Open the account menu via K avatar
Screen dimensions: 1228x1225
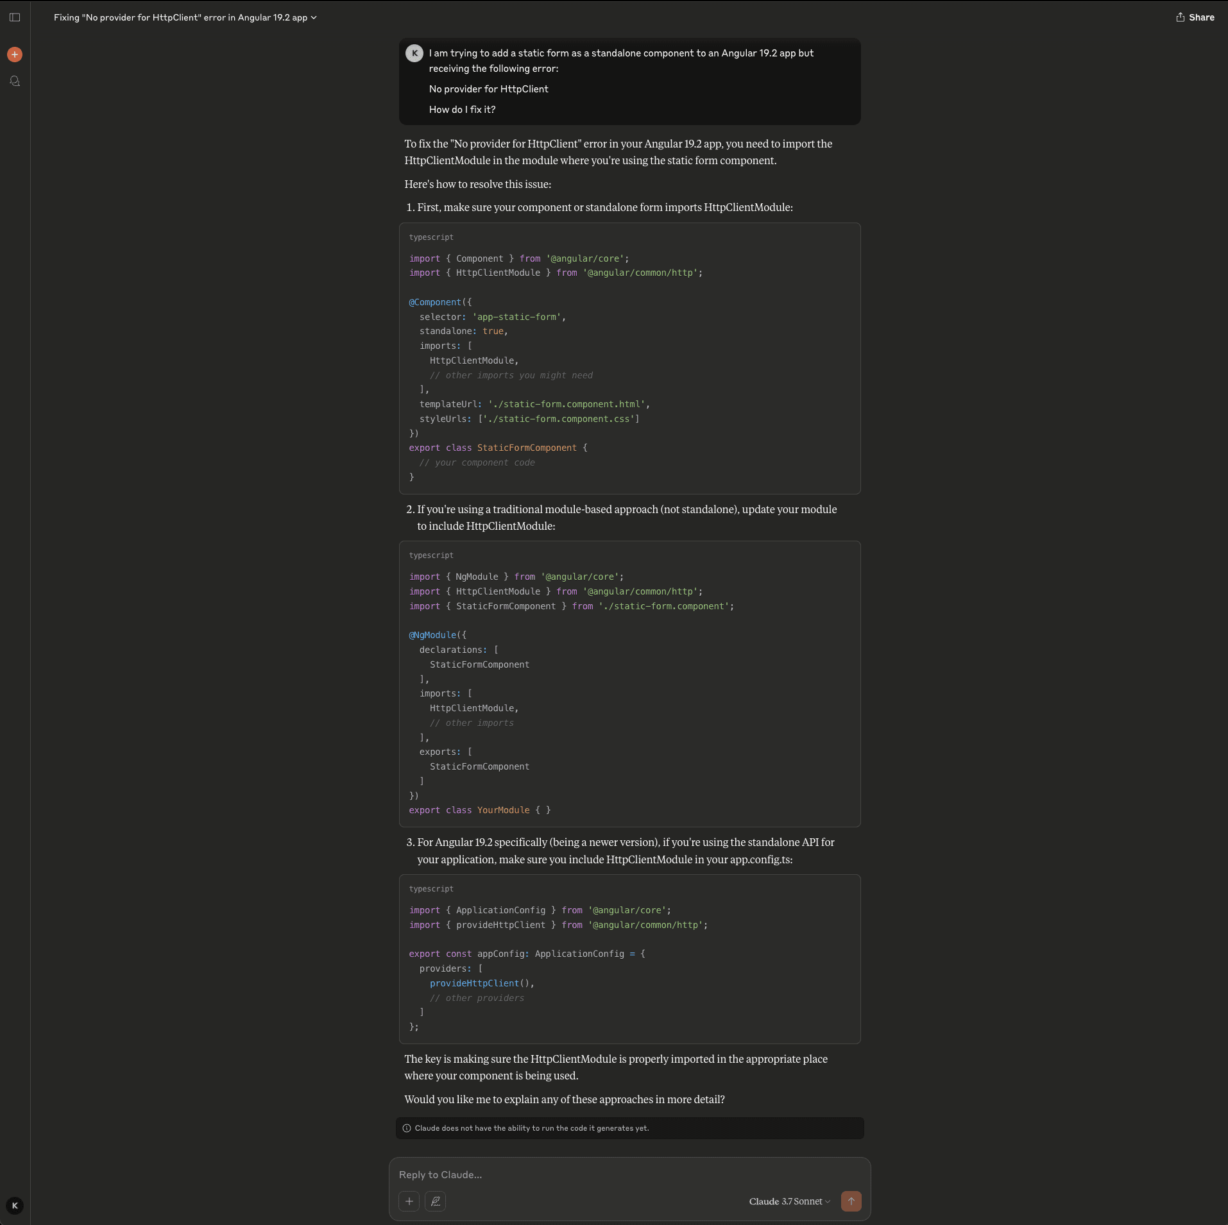pyautogui.click(x=14, y=1206)
